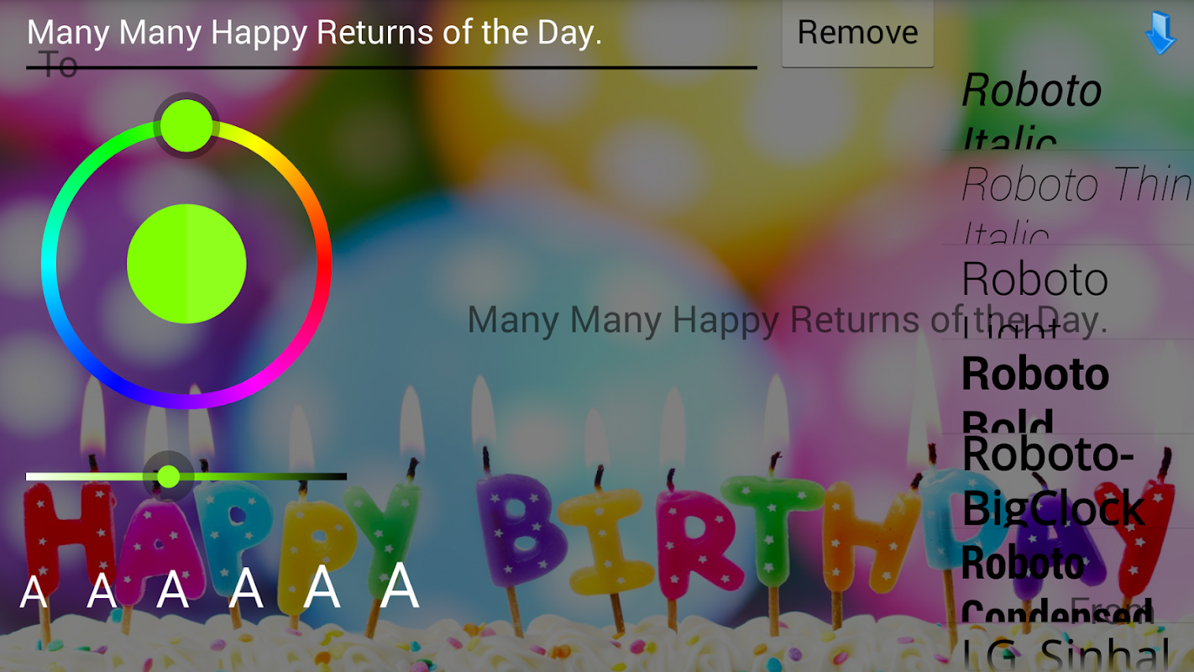
Task: Choose the Roboto-BigClock font
Action: 1066,481
